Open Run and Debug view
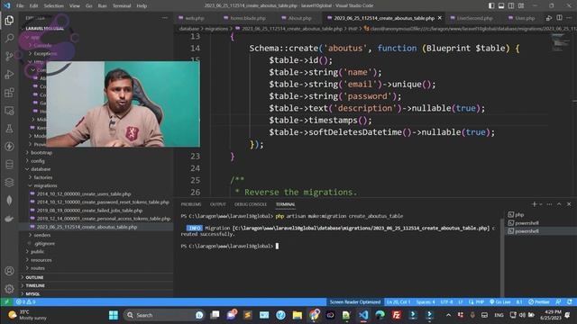The image size is (577, 324). point(9,74)
